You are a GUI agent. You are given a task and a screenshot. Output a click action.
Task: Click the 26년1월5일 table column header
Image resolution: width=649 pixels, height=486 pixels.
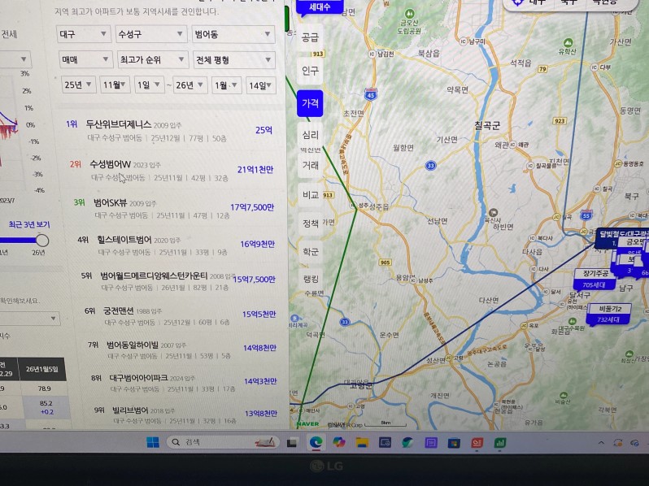point(42,369)
